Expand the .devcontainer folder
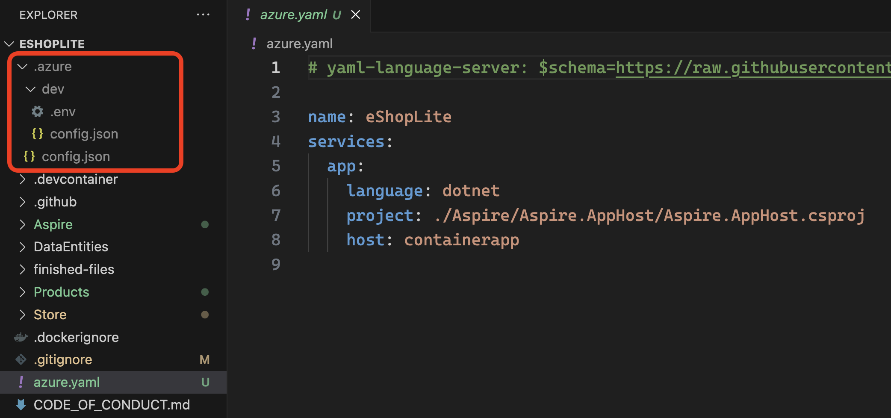Viewport: 891px width, 418px height. pos(23,179)
